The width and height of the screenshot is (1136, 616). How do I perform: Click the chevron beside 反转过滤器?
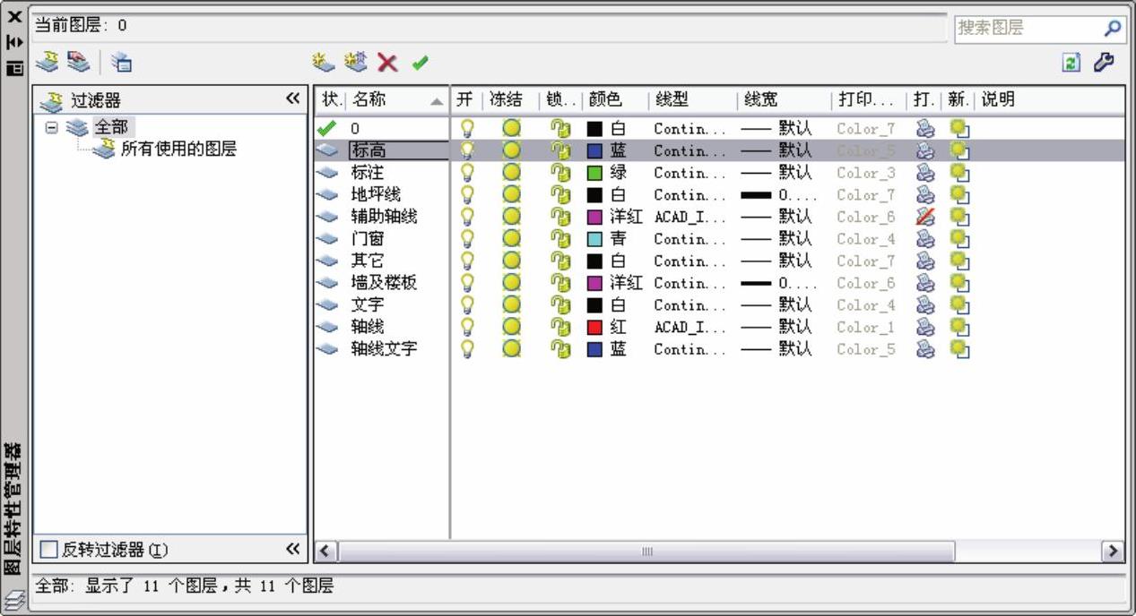(x=293, y=548)
